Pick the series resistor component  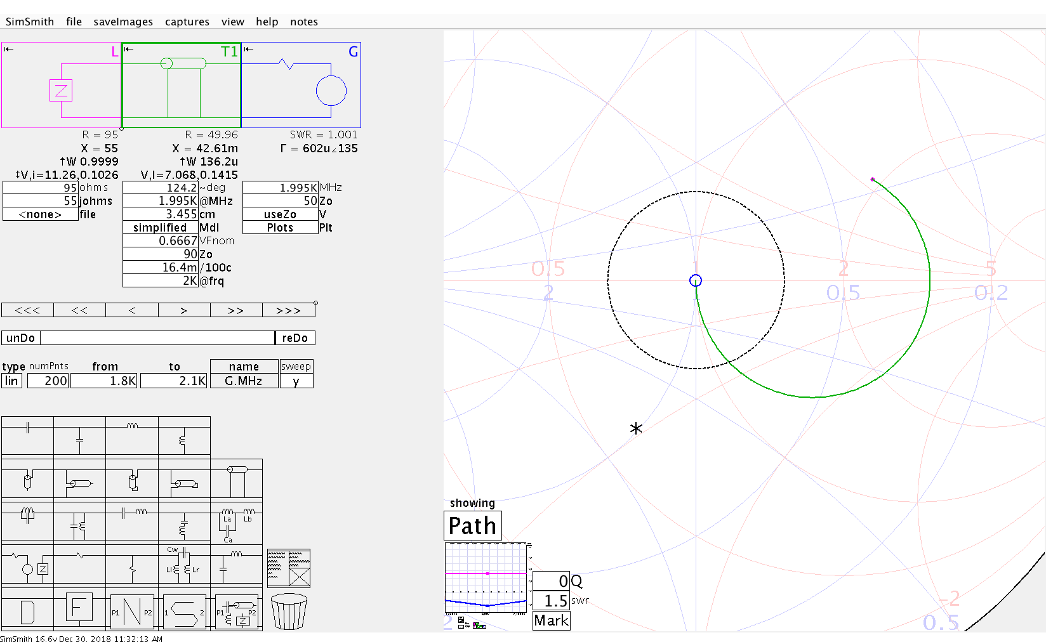79,565
